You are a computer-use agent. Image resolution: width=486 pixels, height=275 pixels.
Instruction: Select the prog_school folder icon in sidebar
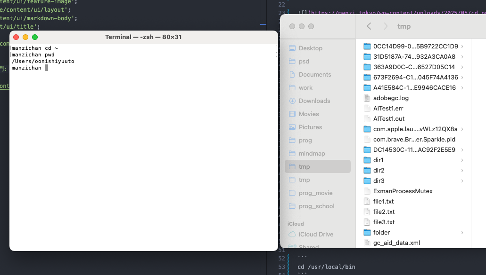[x=292, y=206]
